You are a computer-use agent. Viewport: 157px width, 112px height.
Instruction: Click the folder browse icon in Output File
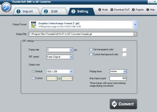135,34
